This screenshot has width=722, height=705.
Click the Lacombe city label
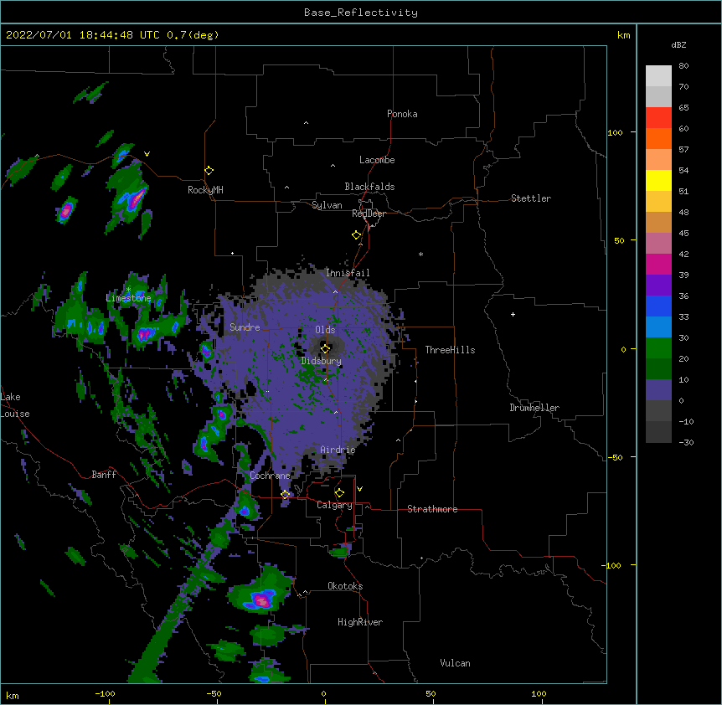[x=377, y=160]
